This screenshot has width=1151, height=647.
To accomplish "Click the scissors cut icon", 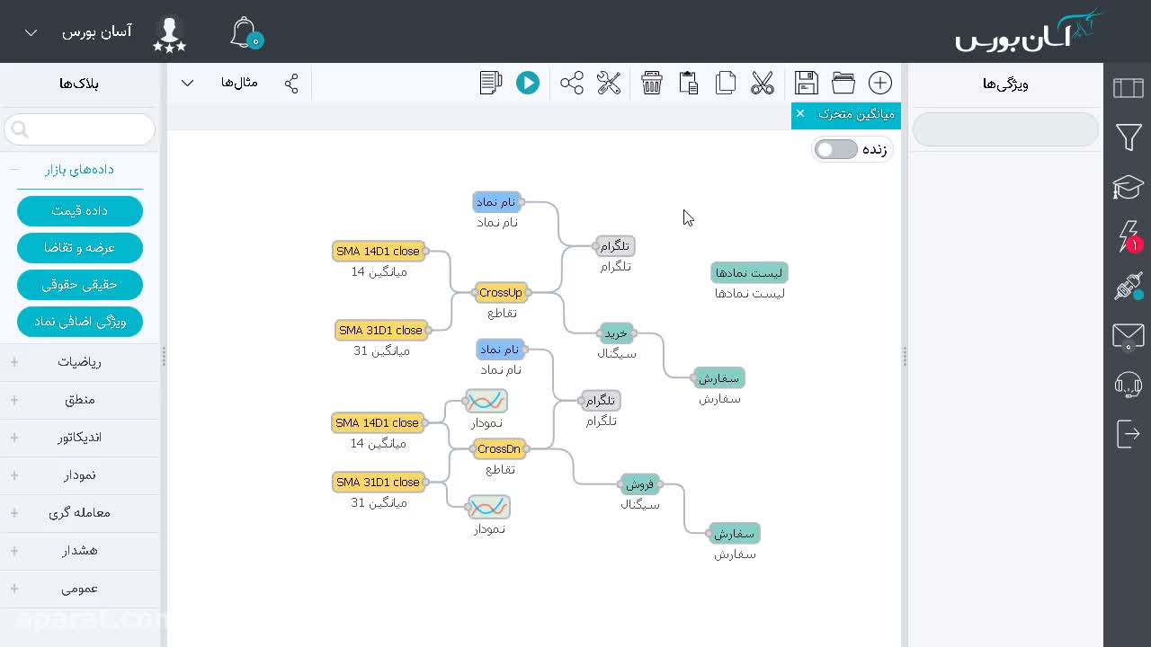I will click(763, 83).
